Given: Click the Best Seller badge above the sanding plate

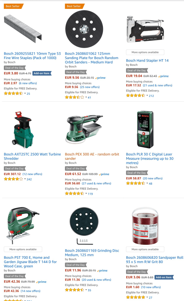Looking at the screenshot, I should coord(75,6).
